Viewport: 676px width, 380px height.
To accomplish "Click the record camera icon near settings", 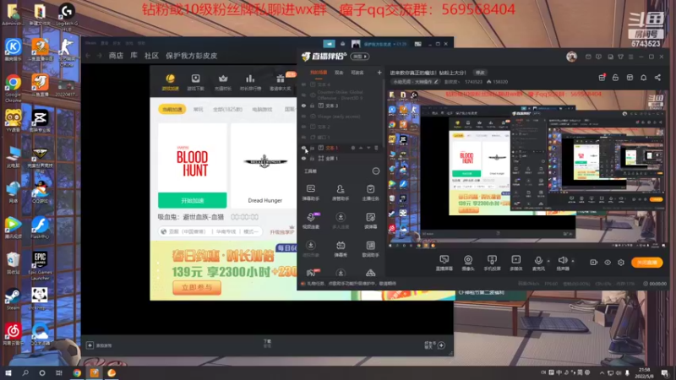I will click(594, 263).
